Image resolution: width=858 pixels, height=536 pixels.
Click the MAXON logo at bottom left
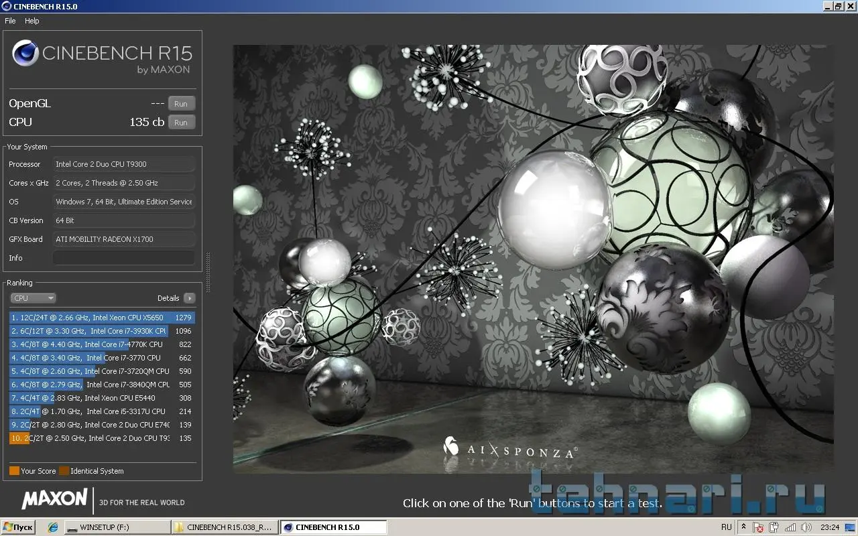[54, 499]
